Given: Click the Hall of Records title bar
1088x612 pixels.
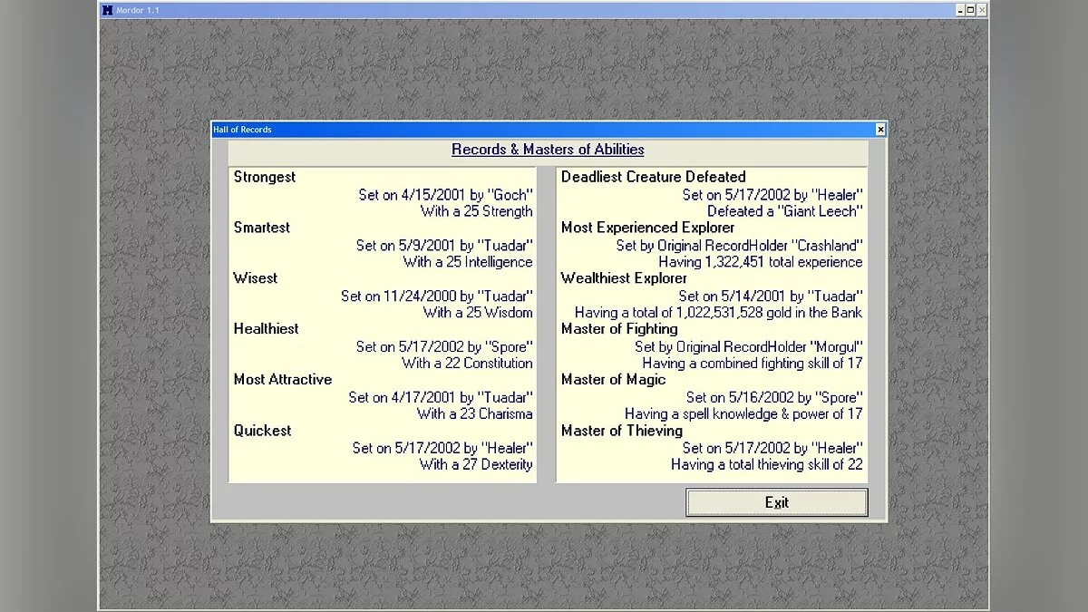Looking at the screenshot, I should pyautogui.click(x=544, y=130).
